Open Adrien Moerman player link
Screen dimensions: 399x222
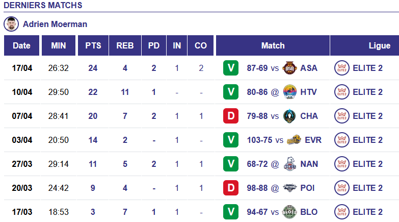[55, 24]
